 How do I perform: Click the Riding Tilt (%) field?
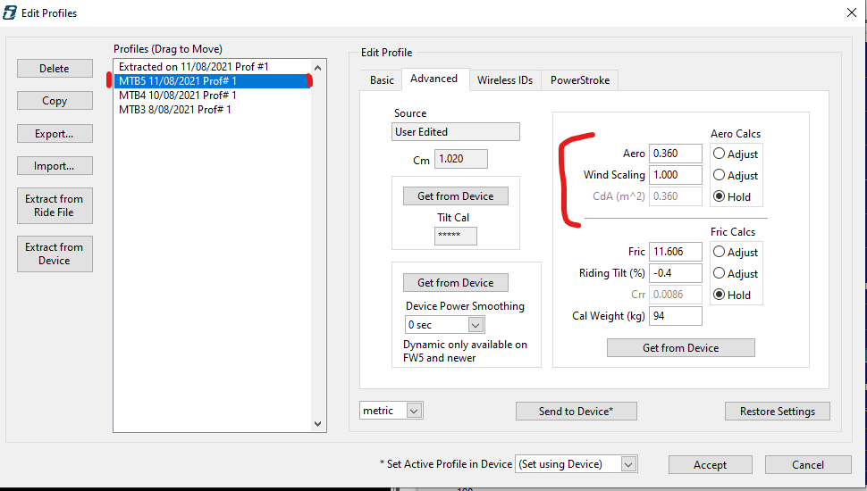click(675, 273)
